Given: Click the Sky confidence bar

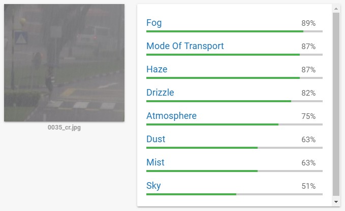Looking at the screenshot, I should coord(234,194).
